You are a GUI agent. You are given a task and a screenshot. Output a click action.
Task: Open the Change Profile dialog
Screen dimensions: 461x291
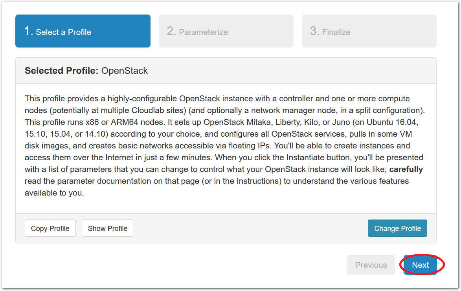[397, 228]
